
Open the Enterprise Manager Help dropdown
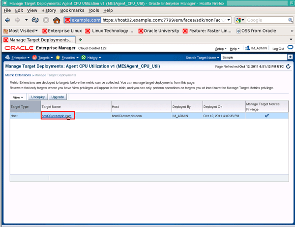point(235,49)
